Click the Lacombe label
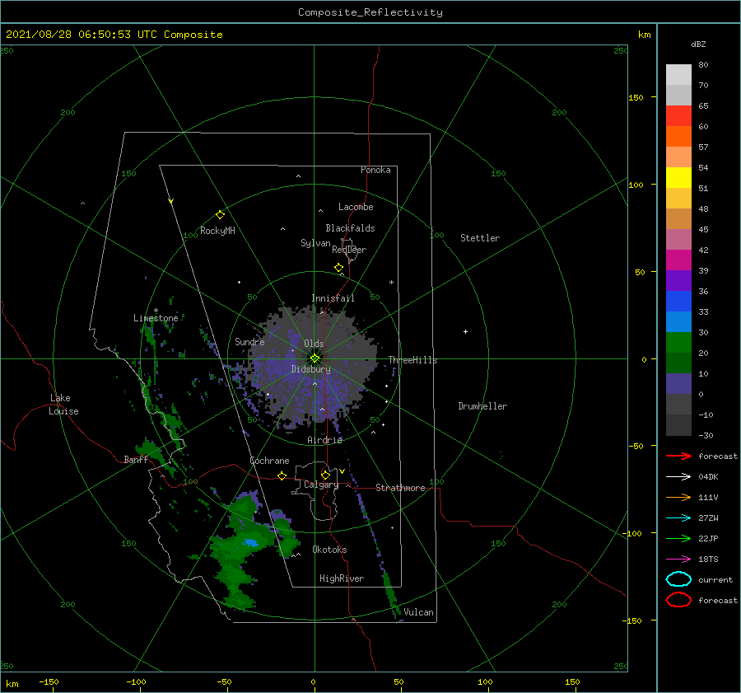 [356, 207]
